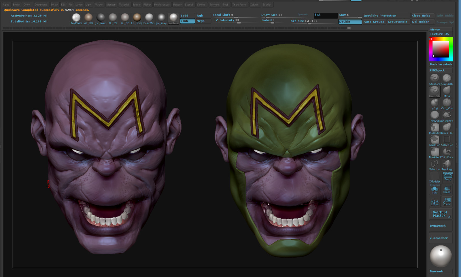Toggle Texture On
Screen dimensions: 461x277
pos(441,34)
